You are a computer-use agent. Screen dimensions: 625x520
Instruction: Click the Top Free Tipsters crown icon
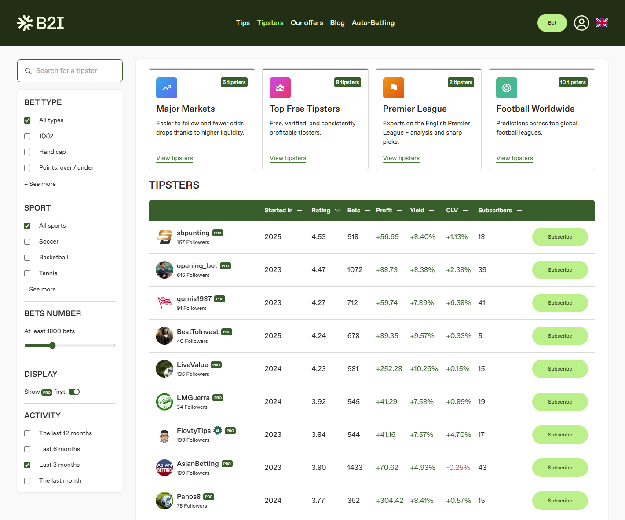click(x=280, y=88)
